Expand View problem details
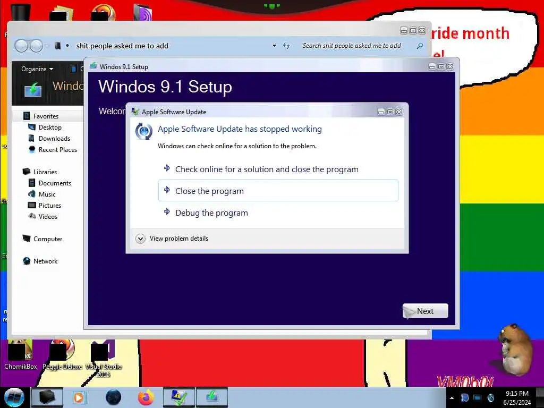This screenshot has width=544, height=408. tap(173, 239)
